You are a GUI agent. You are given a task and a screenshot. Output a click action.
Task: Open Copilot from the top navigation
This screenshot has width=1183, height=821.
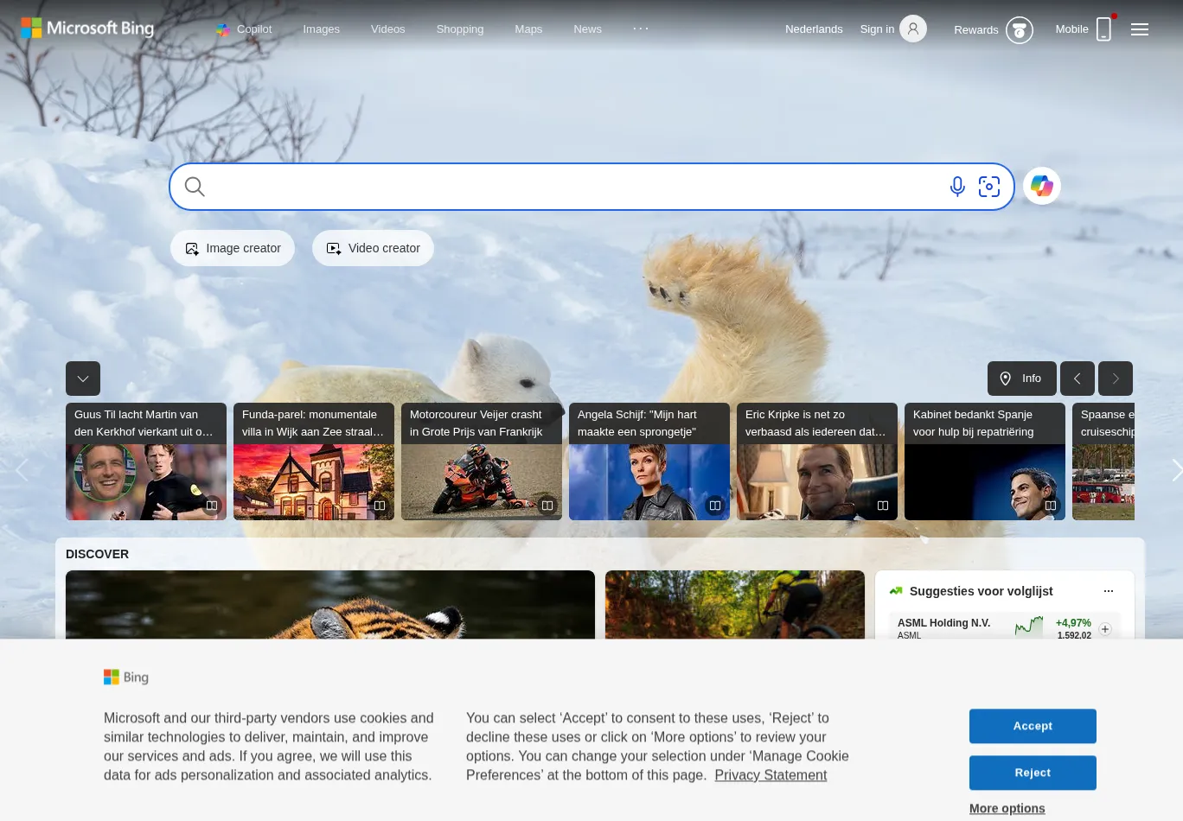(244, 29)
